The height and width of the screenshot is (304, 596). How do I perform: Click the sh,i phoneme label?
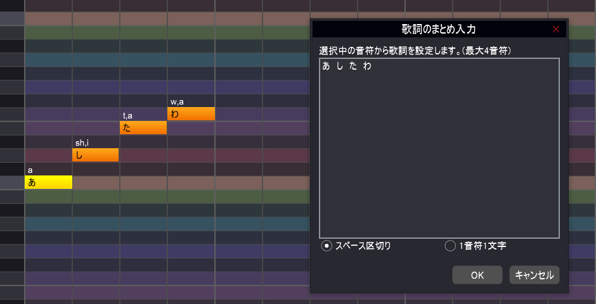coord(82,143)
